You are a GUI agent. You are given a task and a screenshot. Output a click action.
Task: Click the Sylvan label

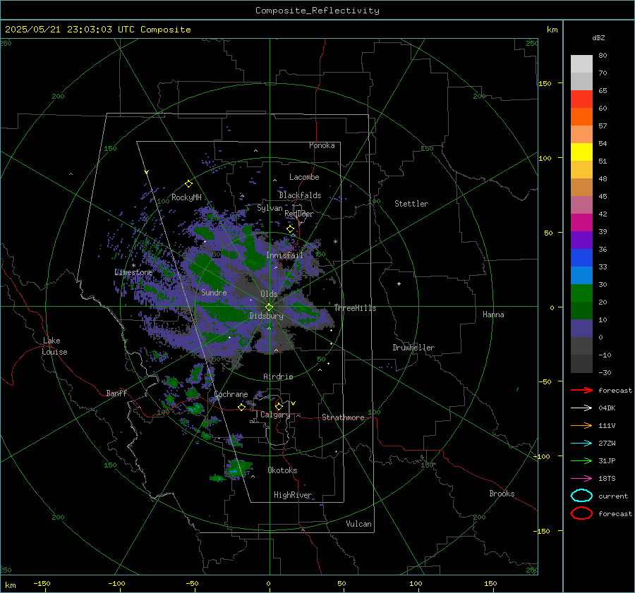point(270,208)
